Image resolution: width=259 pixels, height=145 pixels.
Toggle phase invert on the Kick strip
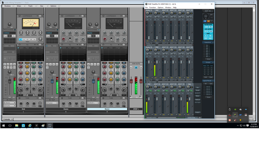coord(8,64)
